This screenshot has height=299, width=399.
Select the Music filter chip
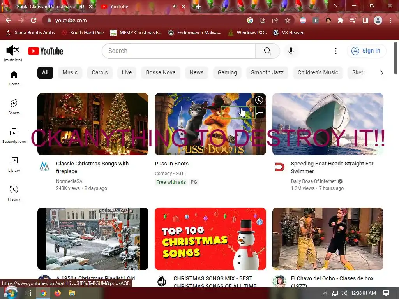click(70, 73)
